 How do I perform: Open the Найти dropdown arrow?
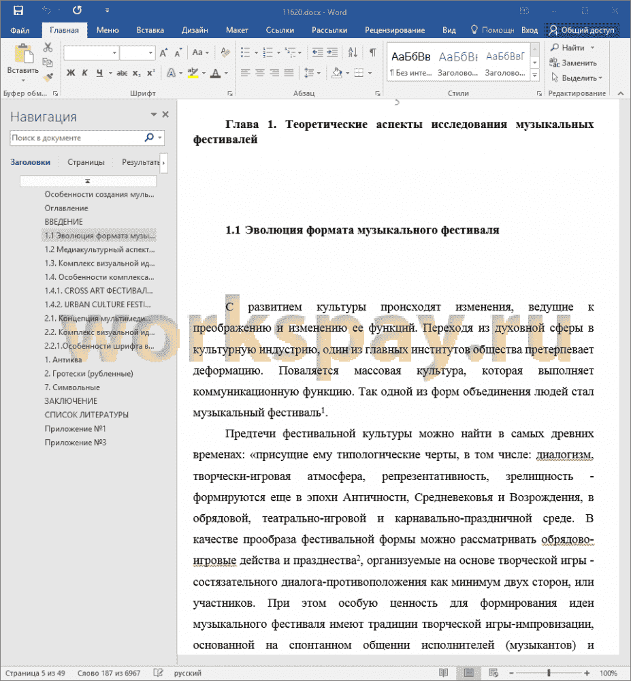592,48
